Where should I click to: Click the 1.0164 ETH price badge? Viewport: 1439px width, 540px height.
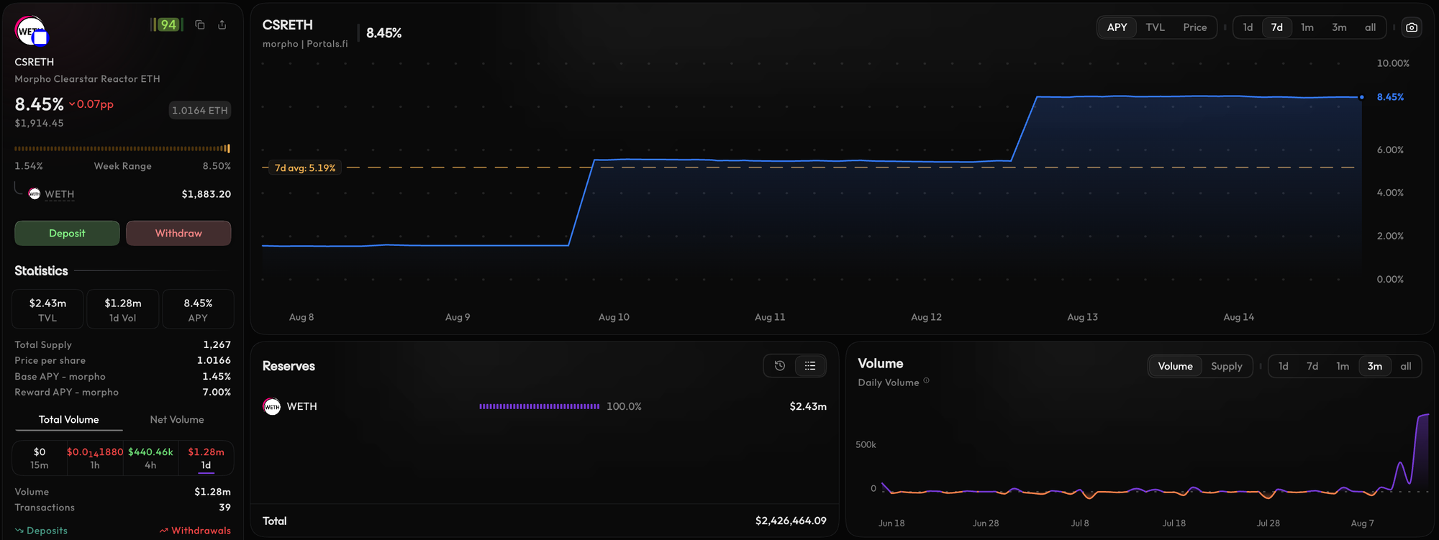pos(200,110)
